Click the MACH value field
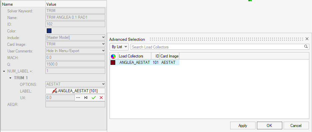This screenshot has height=132, width=312. point(75,57)
